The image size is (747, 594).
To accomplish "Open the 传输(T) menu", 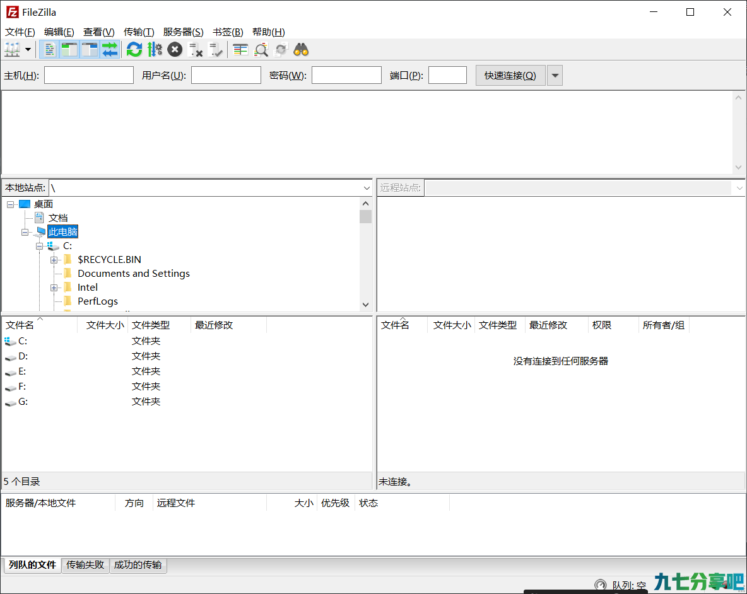I will click(x=139, y=32).
